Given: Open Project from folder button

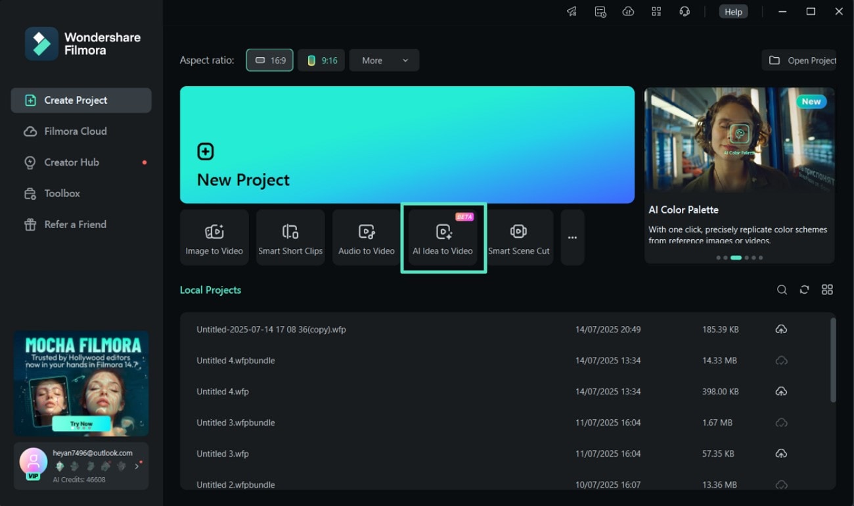Looking at the screenshot, I should click(x=799, y=60).
